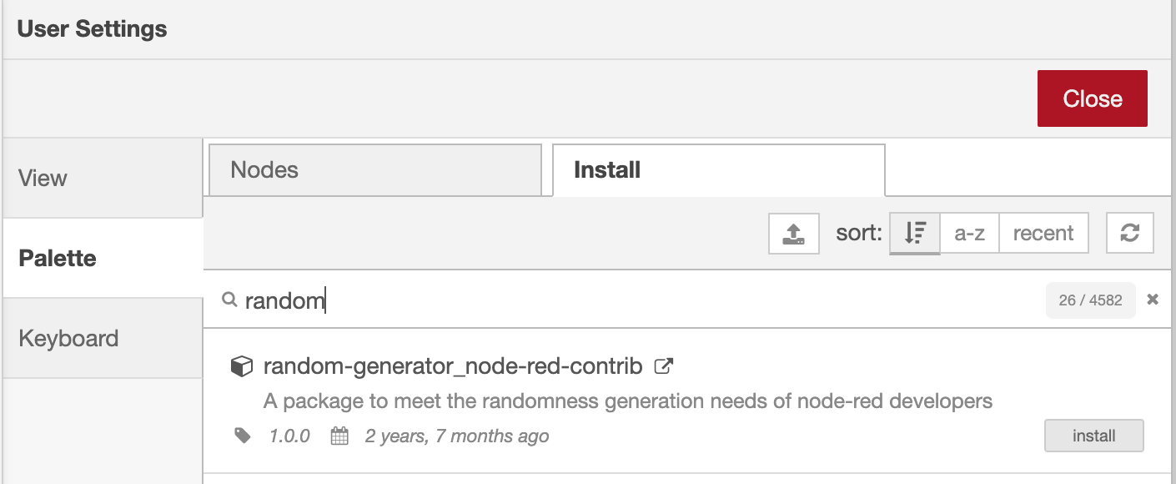
Task: Clear the search with the x icon
Action: pyautogui.click(x=1153, y=300)
